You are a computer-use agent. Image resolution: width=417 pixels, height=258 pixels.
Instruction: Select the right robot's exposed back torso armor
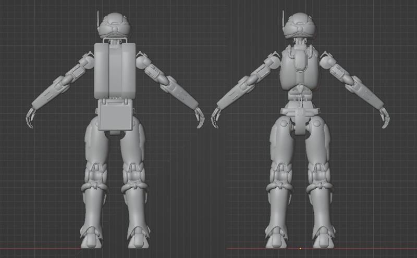pos(299,68)
